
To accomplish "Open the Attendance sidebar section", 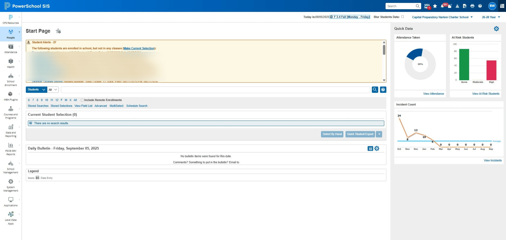I will coord(11,49).
